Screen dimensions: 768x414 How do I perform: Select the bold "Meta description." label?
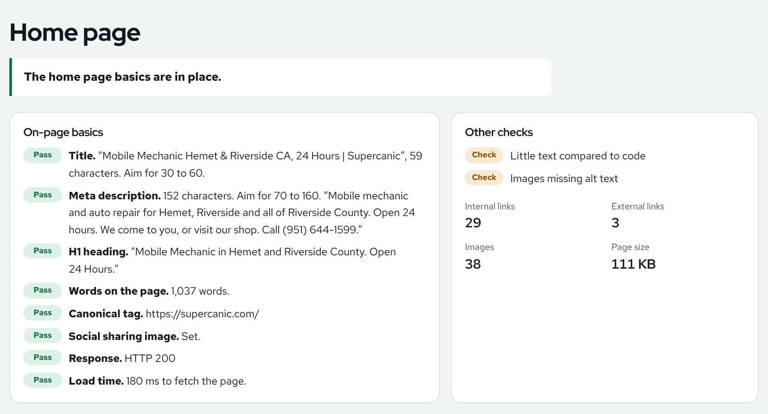coord(115,196)
